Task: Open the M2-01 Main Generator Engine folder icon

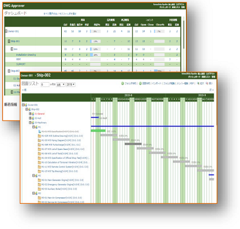Action: 40,180
